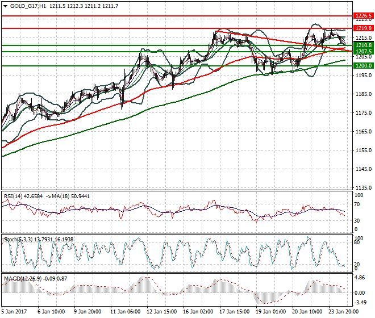
Task: Click the 4.86 MACD scale value
Action: click(x=360, y=278)
